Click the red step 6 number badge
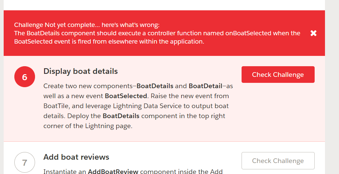The width and height of the screenshot is (339, 174). 25,77
